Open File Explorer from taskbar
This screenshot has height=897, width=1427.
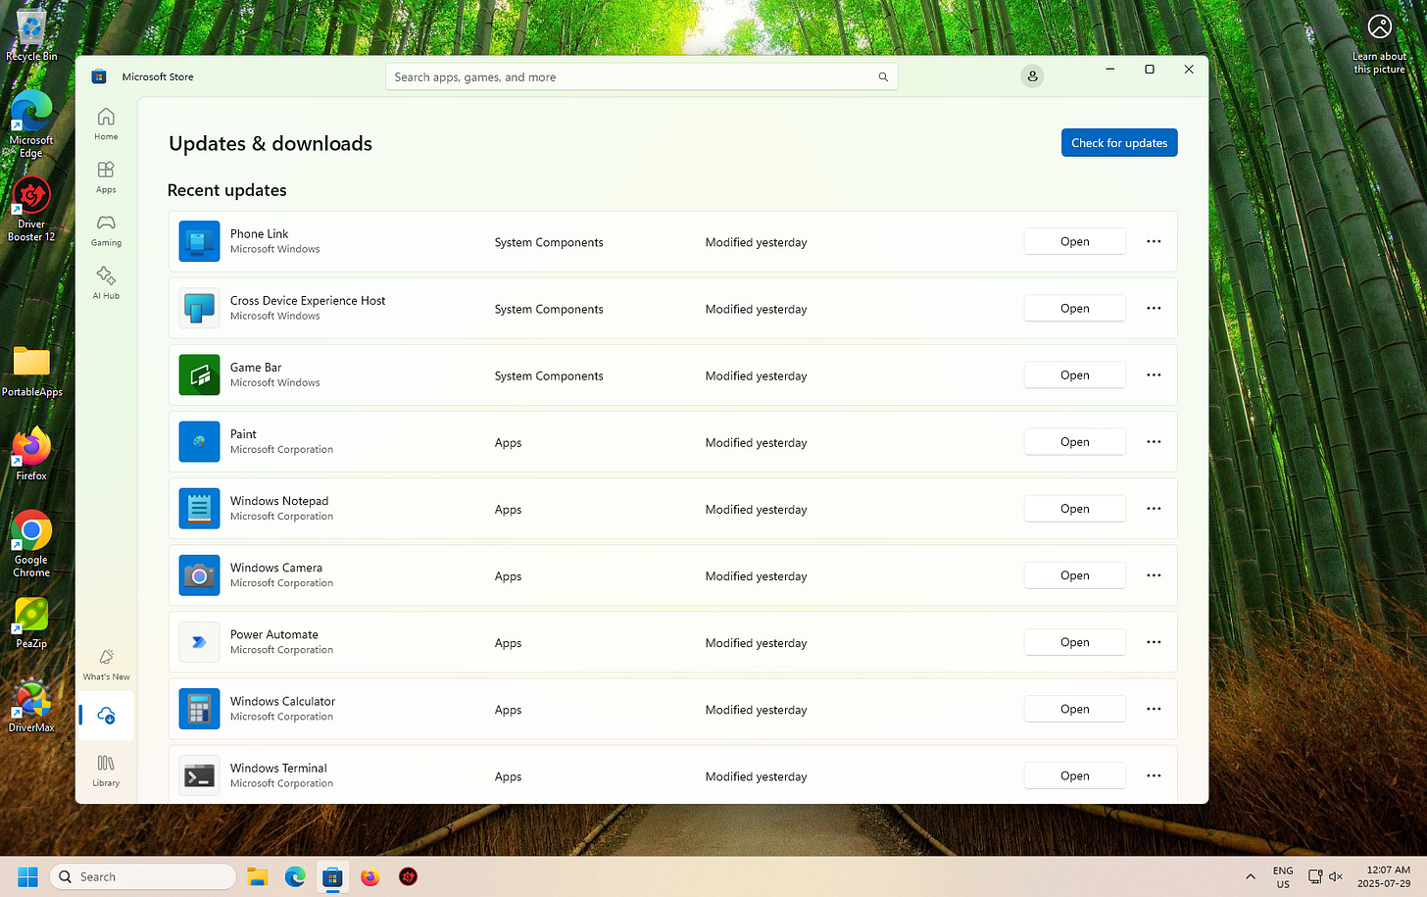tap(258, 876)
